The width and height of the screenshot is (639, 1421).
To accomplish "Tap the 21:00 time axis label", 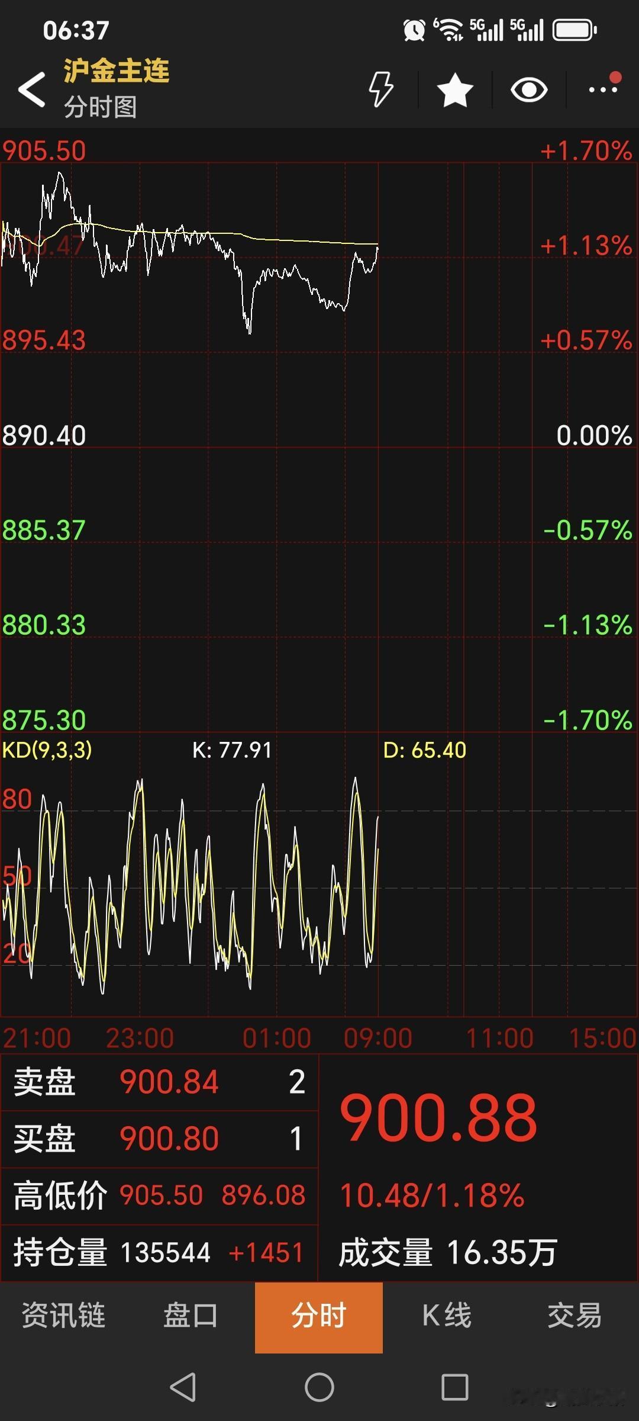I will pyautogui.click(x=37, y=1038).
